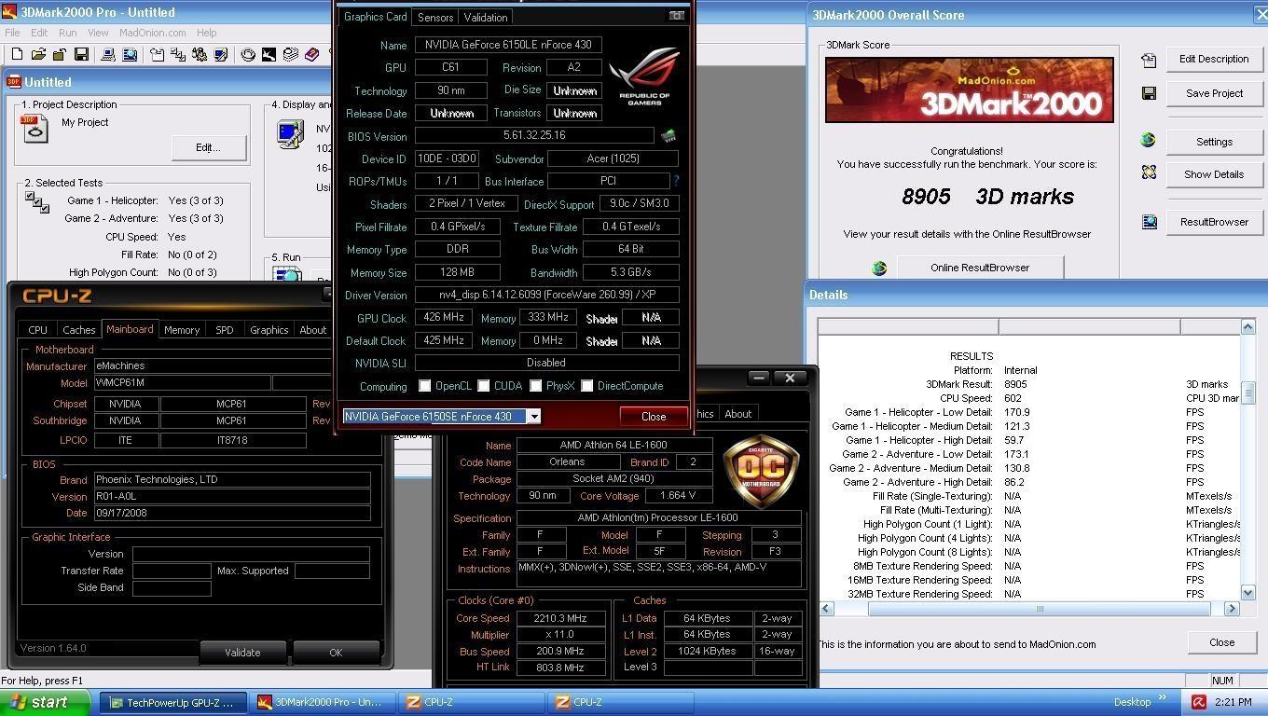This screenshot has height=716, width=1268.
Task: Click the red tray icon near the clock
Action: (x=1199, y=702)
